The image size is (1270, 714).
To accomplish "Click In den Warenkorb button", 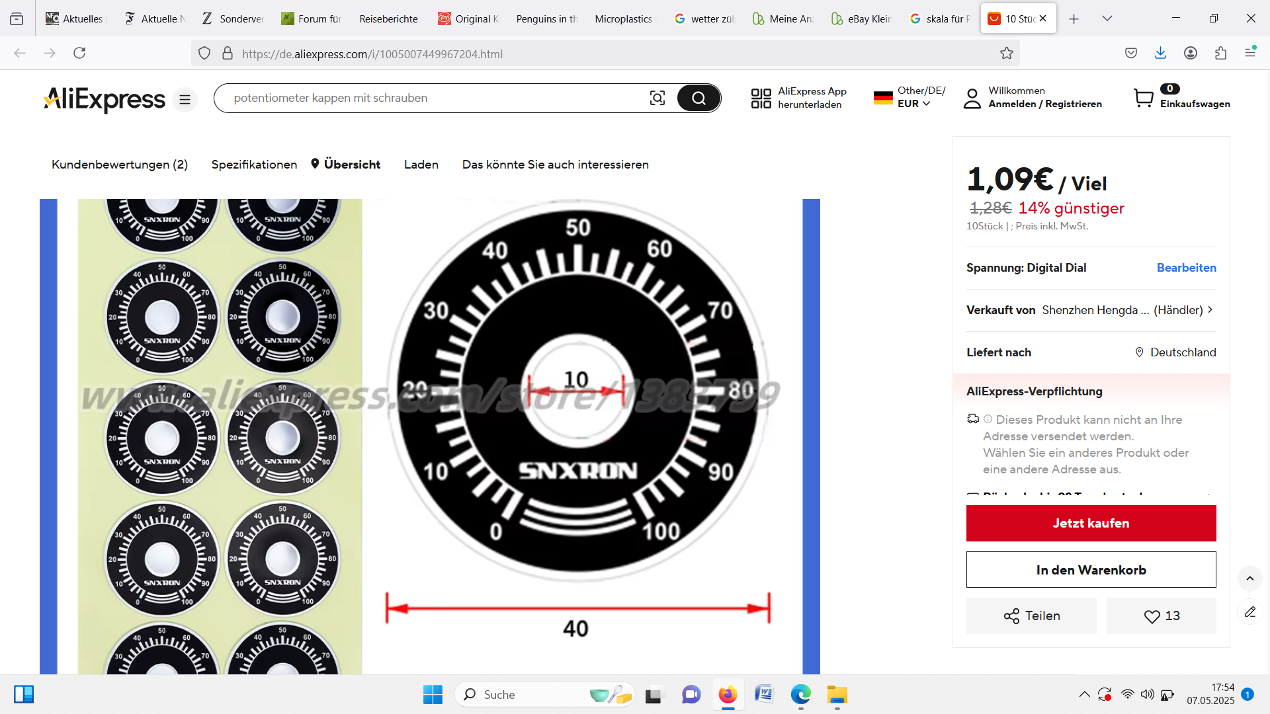I will pyautogui.click(x=1091, y=569).
